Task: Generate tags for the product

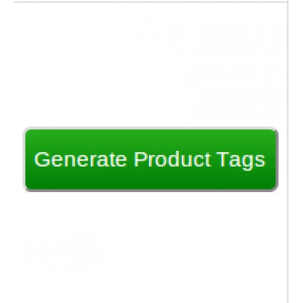Action: tap(150, 159)
